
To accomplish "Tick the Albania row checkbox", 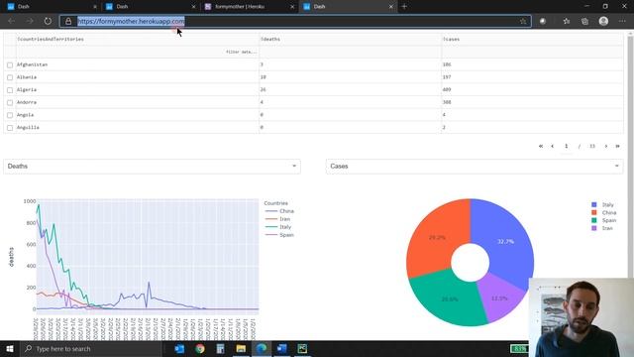I will 10,77.
